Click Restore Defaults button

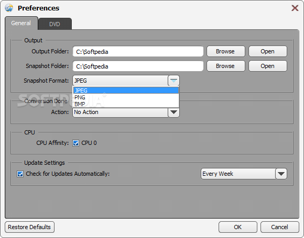[29, 227]
